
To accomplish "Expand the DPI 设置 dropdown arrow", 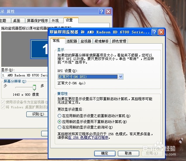I will [120, 77].
